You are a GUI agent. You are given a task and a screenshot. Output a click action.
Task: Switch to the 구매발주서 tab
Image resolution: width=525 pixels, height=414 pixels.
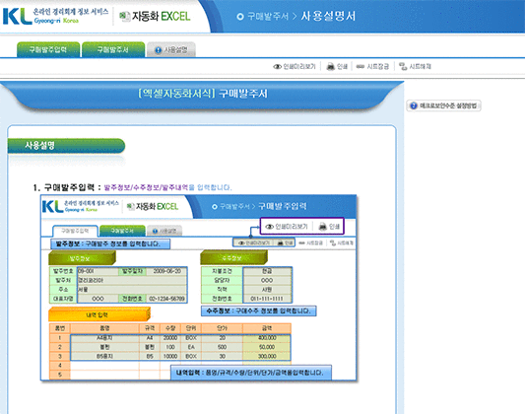[x=113, y=49]
